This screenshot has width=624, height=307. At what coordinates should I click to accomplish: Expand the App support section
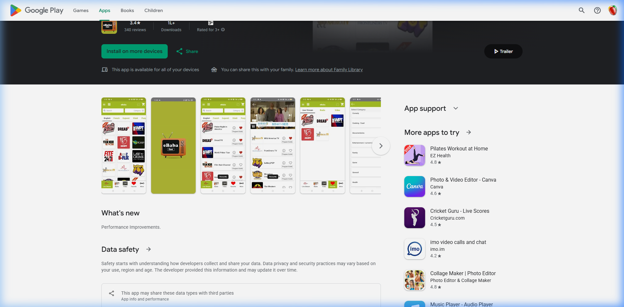[456, 109]
